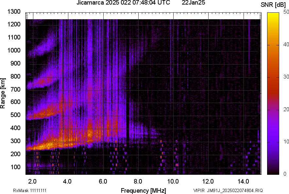The width and height of the screenshot is (289, 194).
Task: Click the 10.0 frequency tick label
Action: 173,181
